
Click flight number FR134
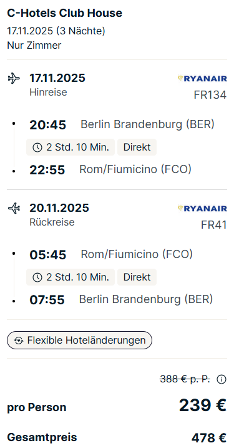210,95
